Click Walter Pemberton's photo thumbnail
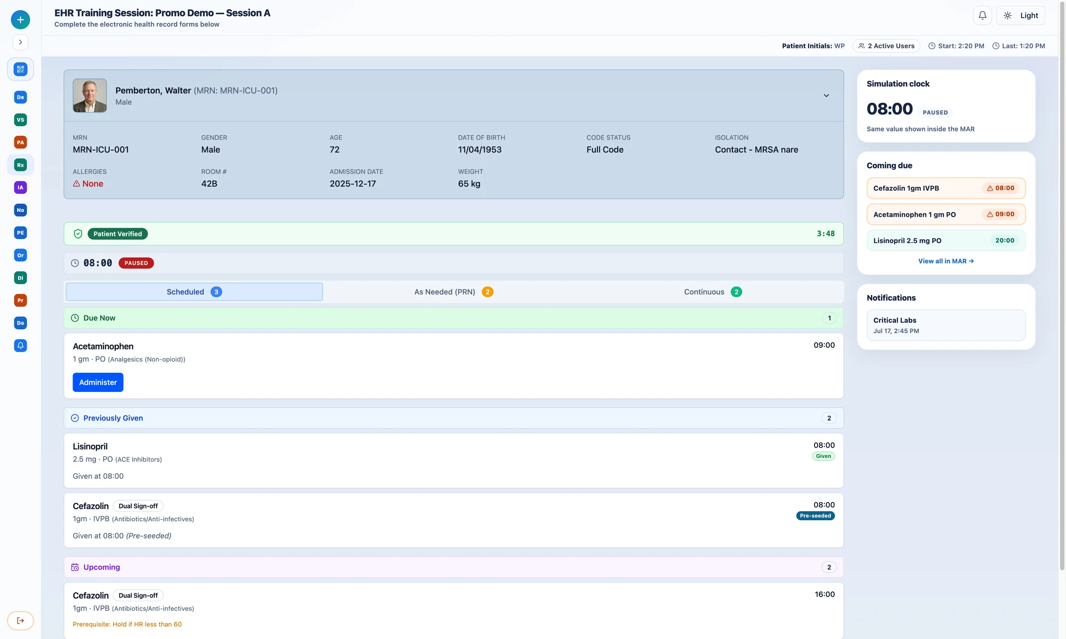1066x639 pixels. point(90,96)
